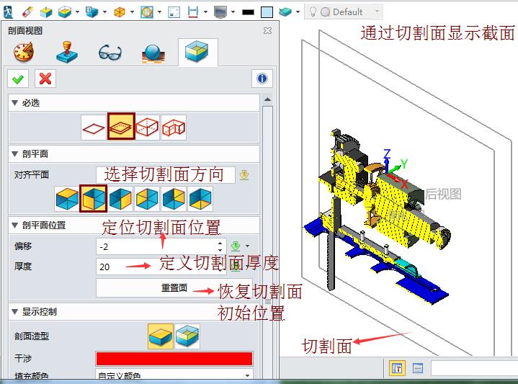Collapse the 剖平面位置 section
This screenshot has height=384, width=518.
(x=14, y=225)
